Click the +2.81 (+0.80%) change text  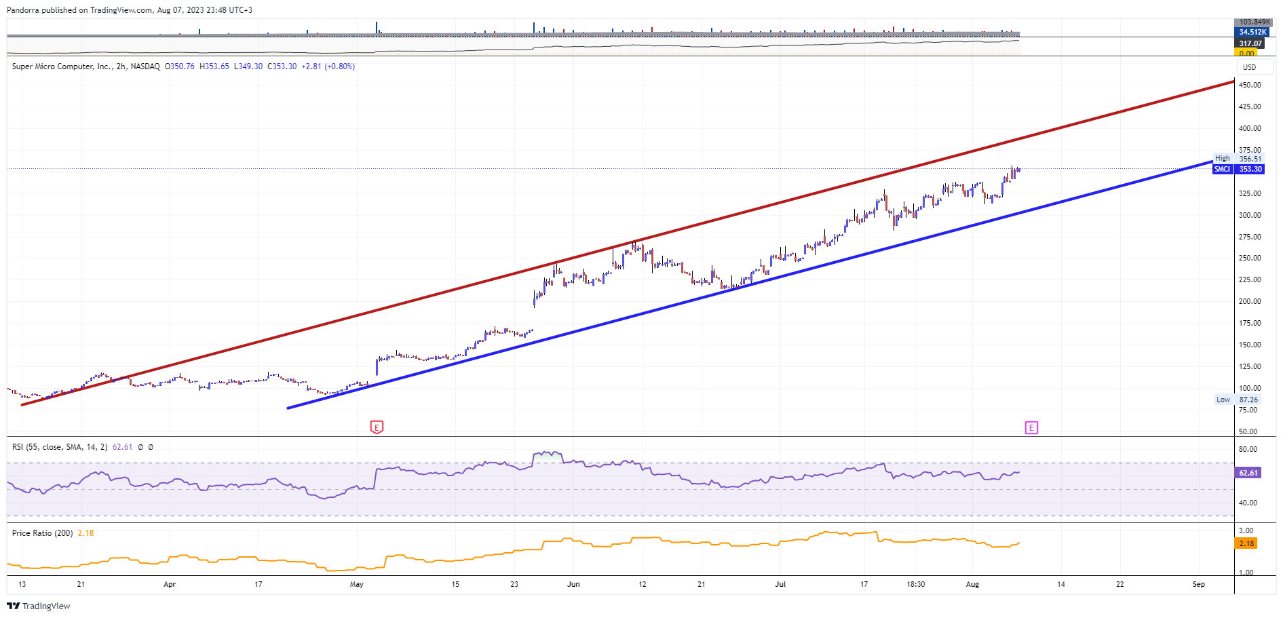328,66
